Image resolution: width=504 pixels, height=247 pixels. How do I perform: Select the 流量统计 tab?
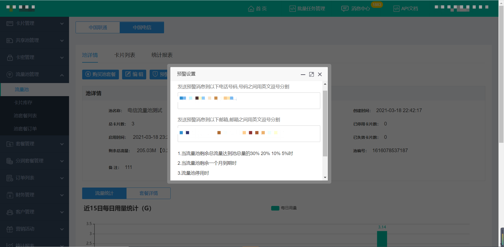(x=104, y=193)
